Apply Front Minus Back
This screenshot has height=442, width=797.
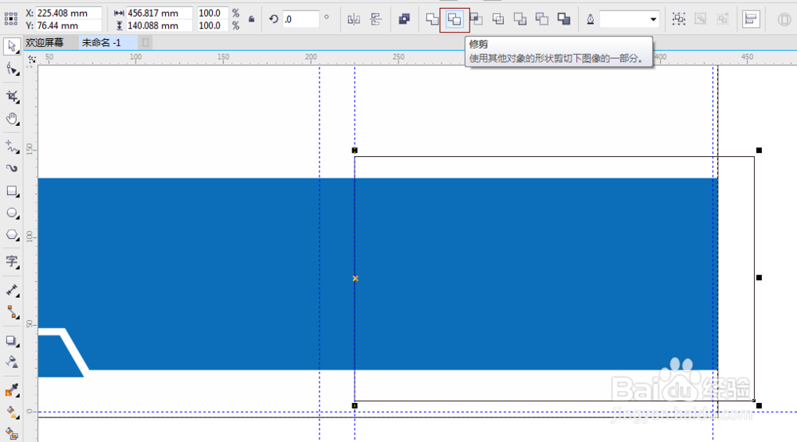520,19
